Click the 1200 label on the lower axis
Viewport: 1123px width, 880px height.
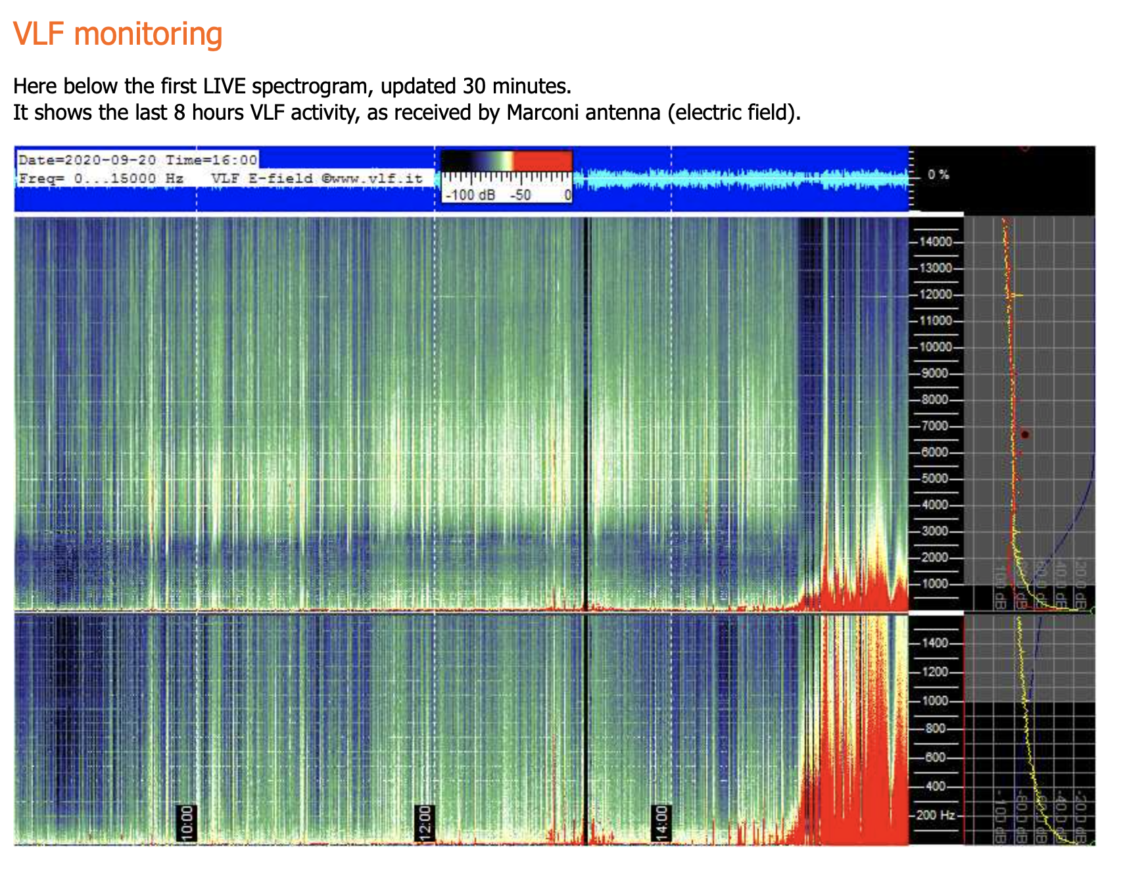point(935,672)
